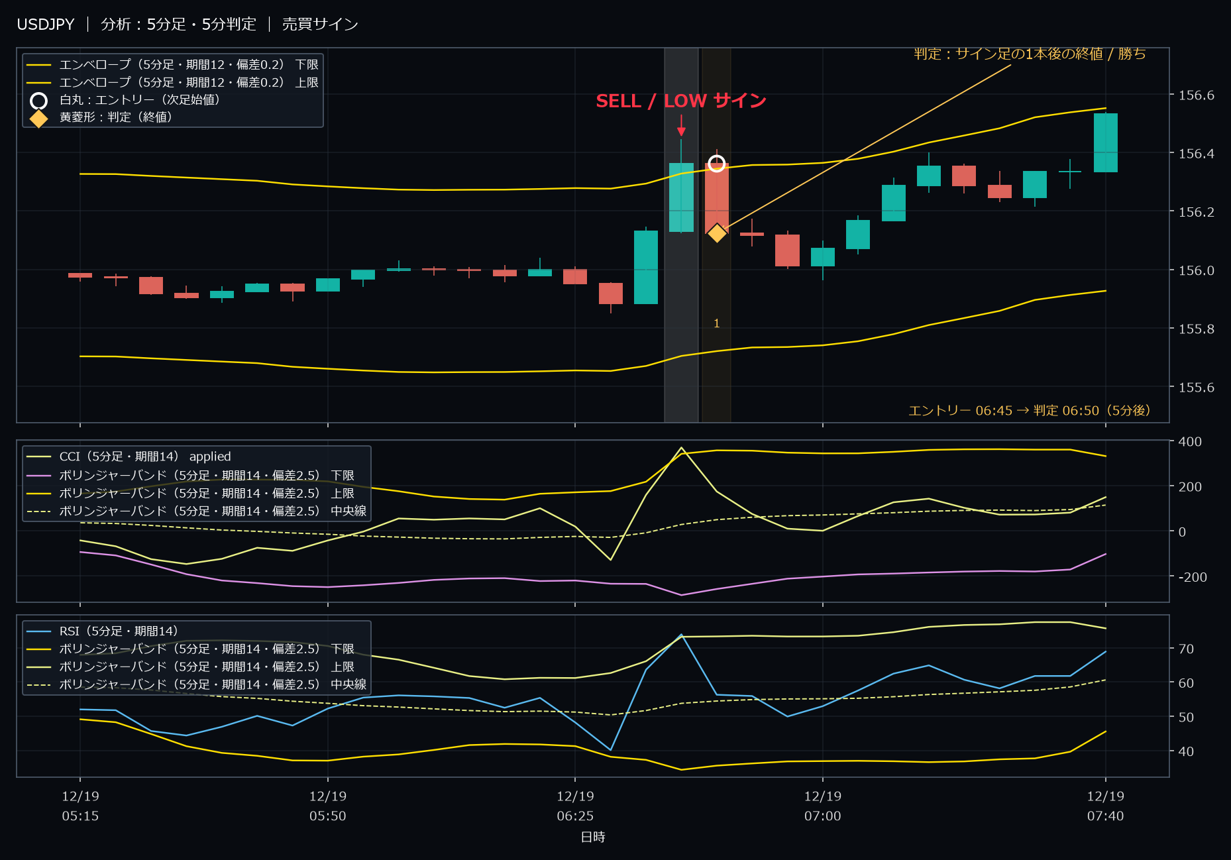
Task: Click the 400 tick on the CCI axis
Action: [1190, 442]
